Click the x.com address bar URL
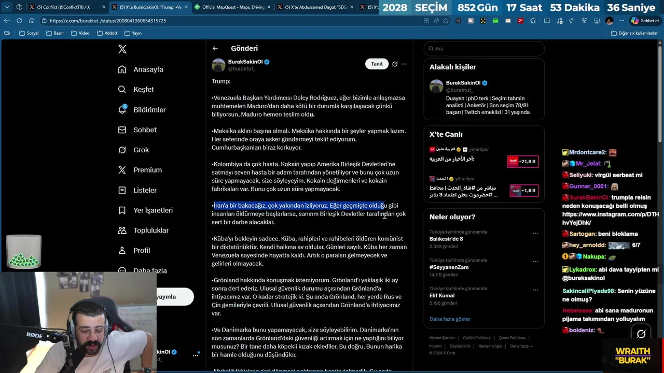Image resolution: width=664 pixels, height=373 pixels. [108, 21]
